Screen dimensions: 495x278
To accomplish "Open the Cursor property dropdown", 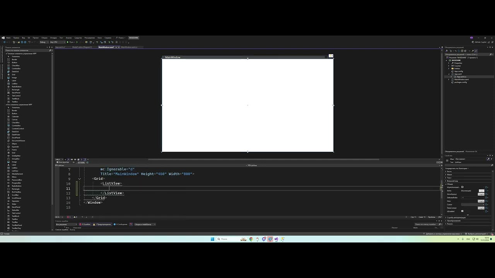I will pyautogui.click(x=473, y=204).
